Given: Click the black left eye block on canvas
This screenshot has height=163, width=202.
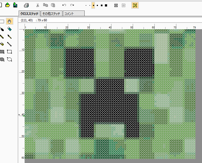Looking at the screenshot, I should tap(80, 62).
